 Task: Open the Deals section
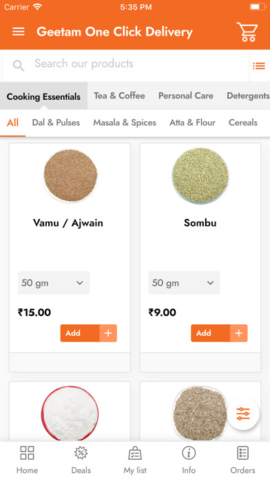[x=81, y=460]
